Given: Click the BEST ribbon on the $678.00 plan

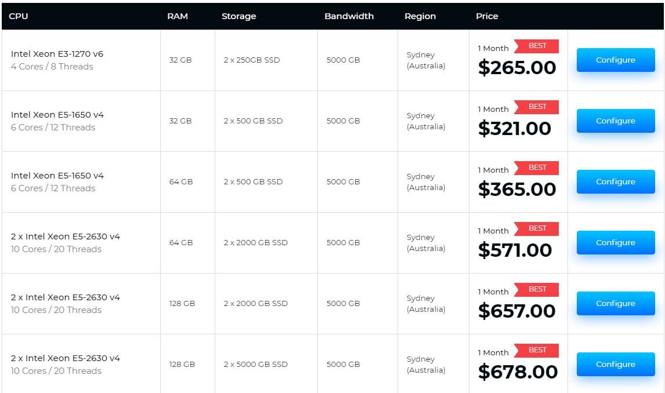Looking at the screenshot, I should tap(537, 350).
